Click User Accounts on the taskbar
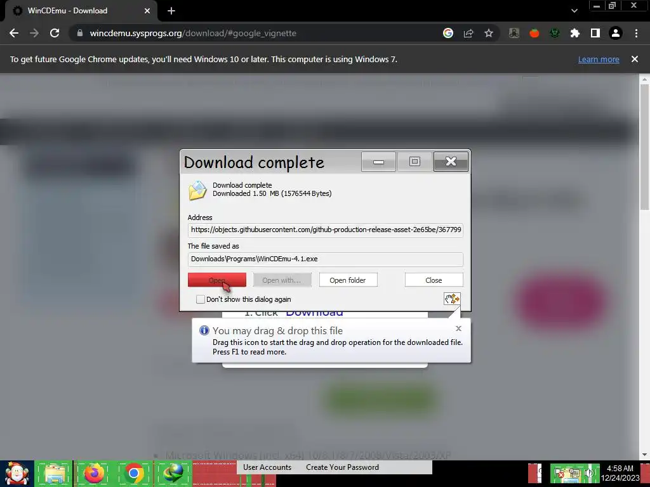 [267, 467]
